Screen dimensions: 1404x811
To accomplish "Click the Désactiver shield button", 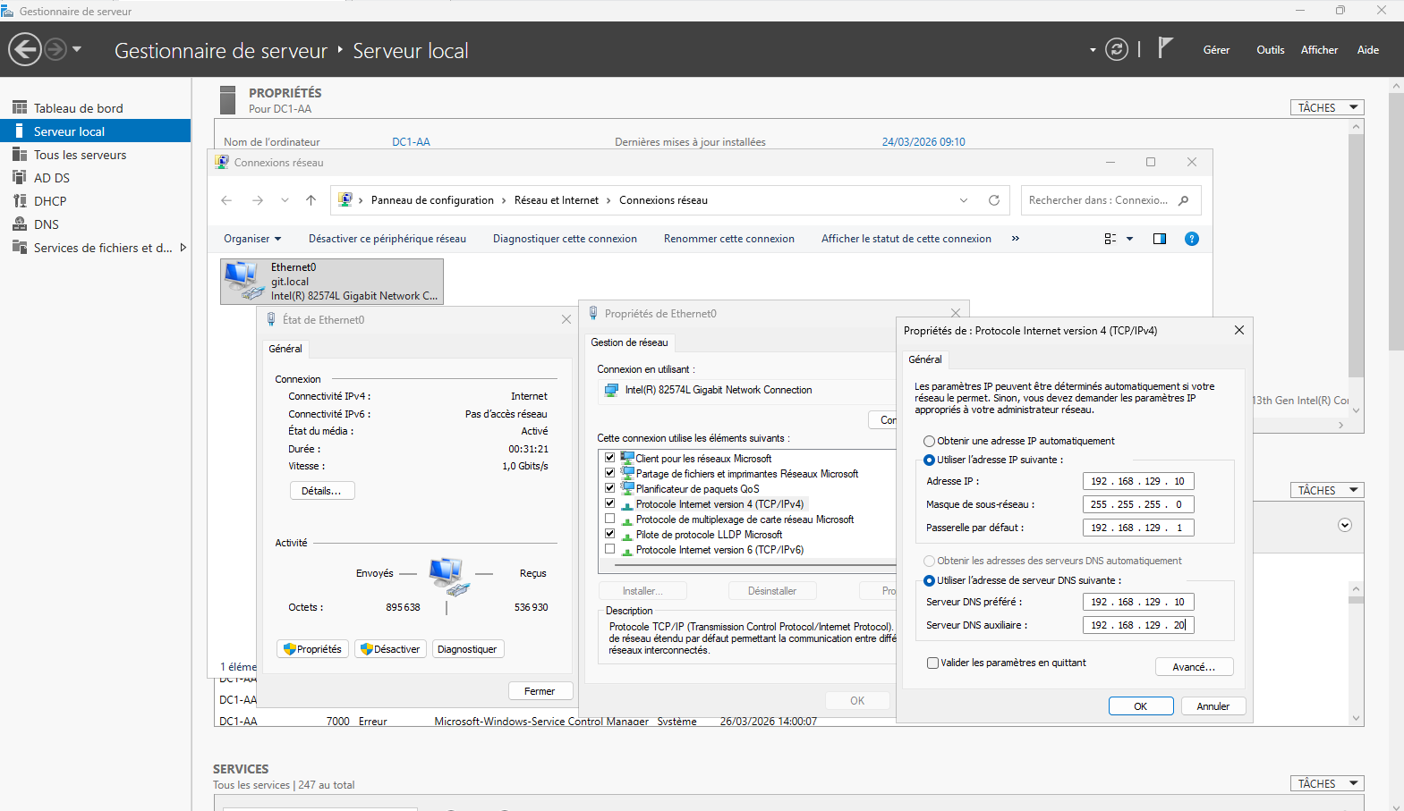I will [x=389, y=649].
